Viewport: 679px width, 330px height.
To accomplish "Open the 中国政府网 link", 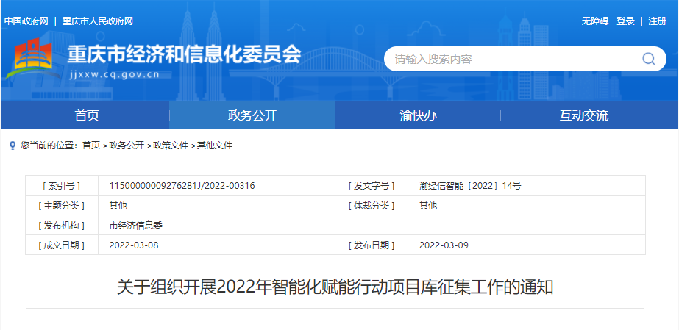I will tap(26, 21).
